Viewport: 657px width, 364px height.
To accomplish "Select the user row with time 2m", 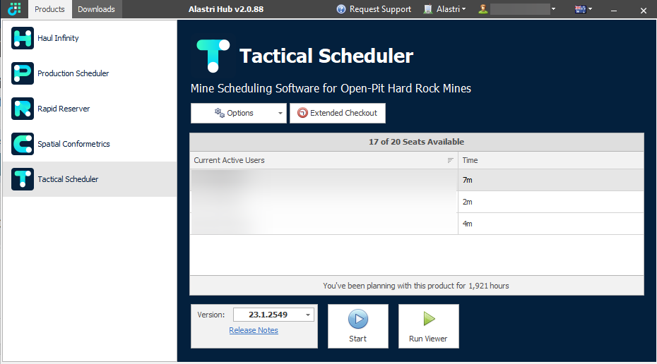I will click(x=417, y=202).
